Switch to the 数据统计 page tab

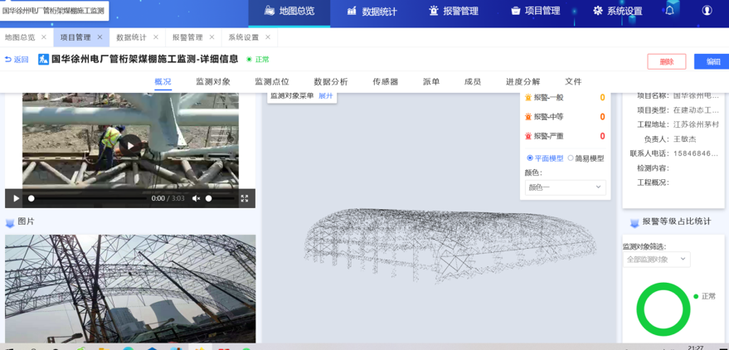(x=131, y=37)
